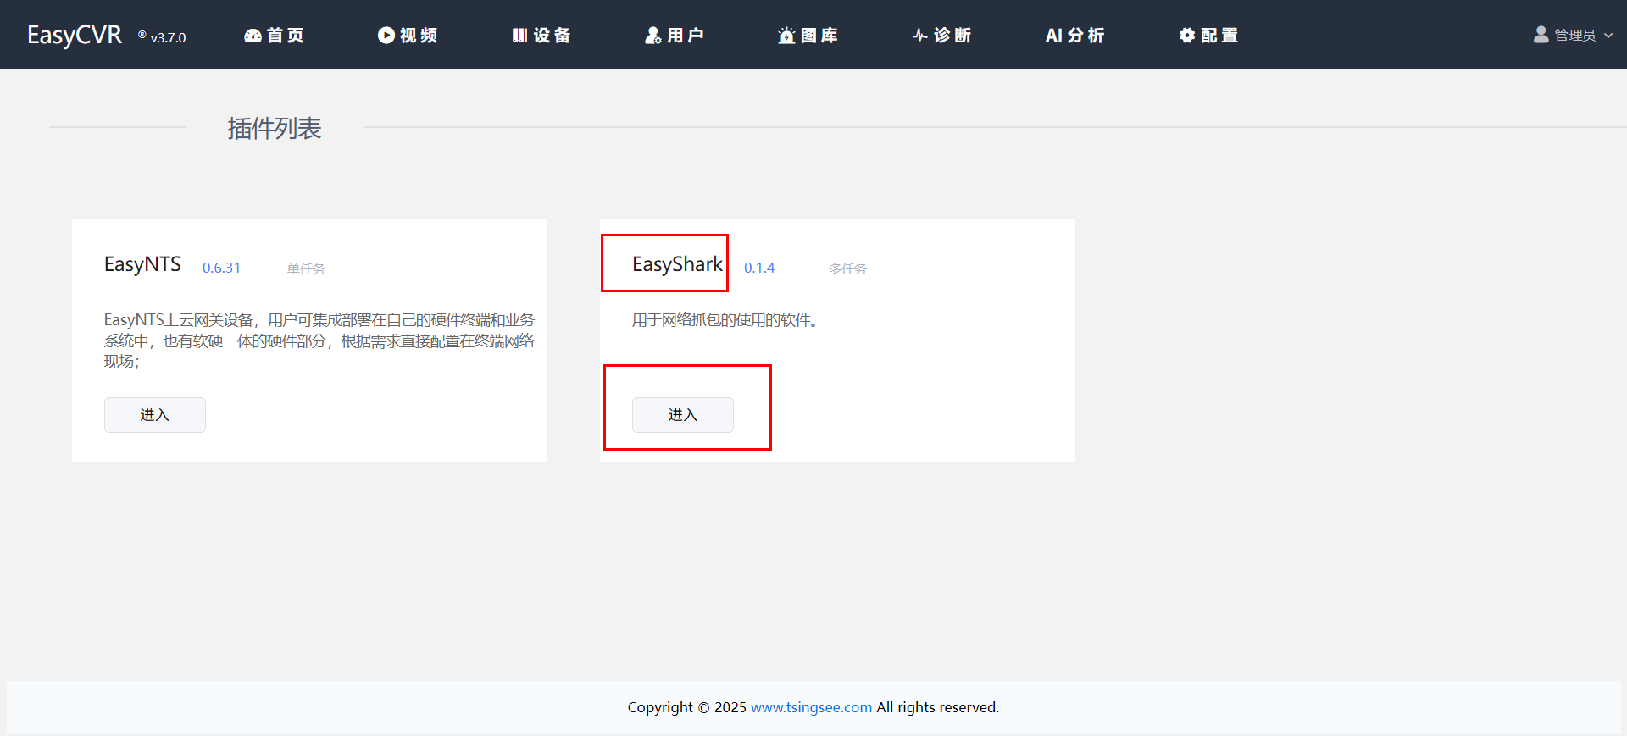Click the EasyNTS plugin title

[142, 264]
